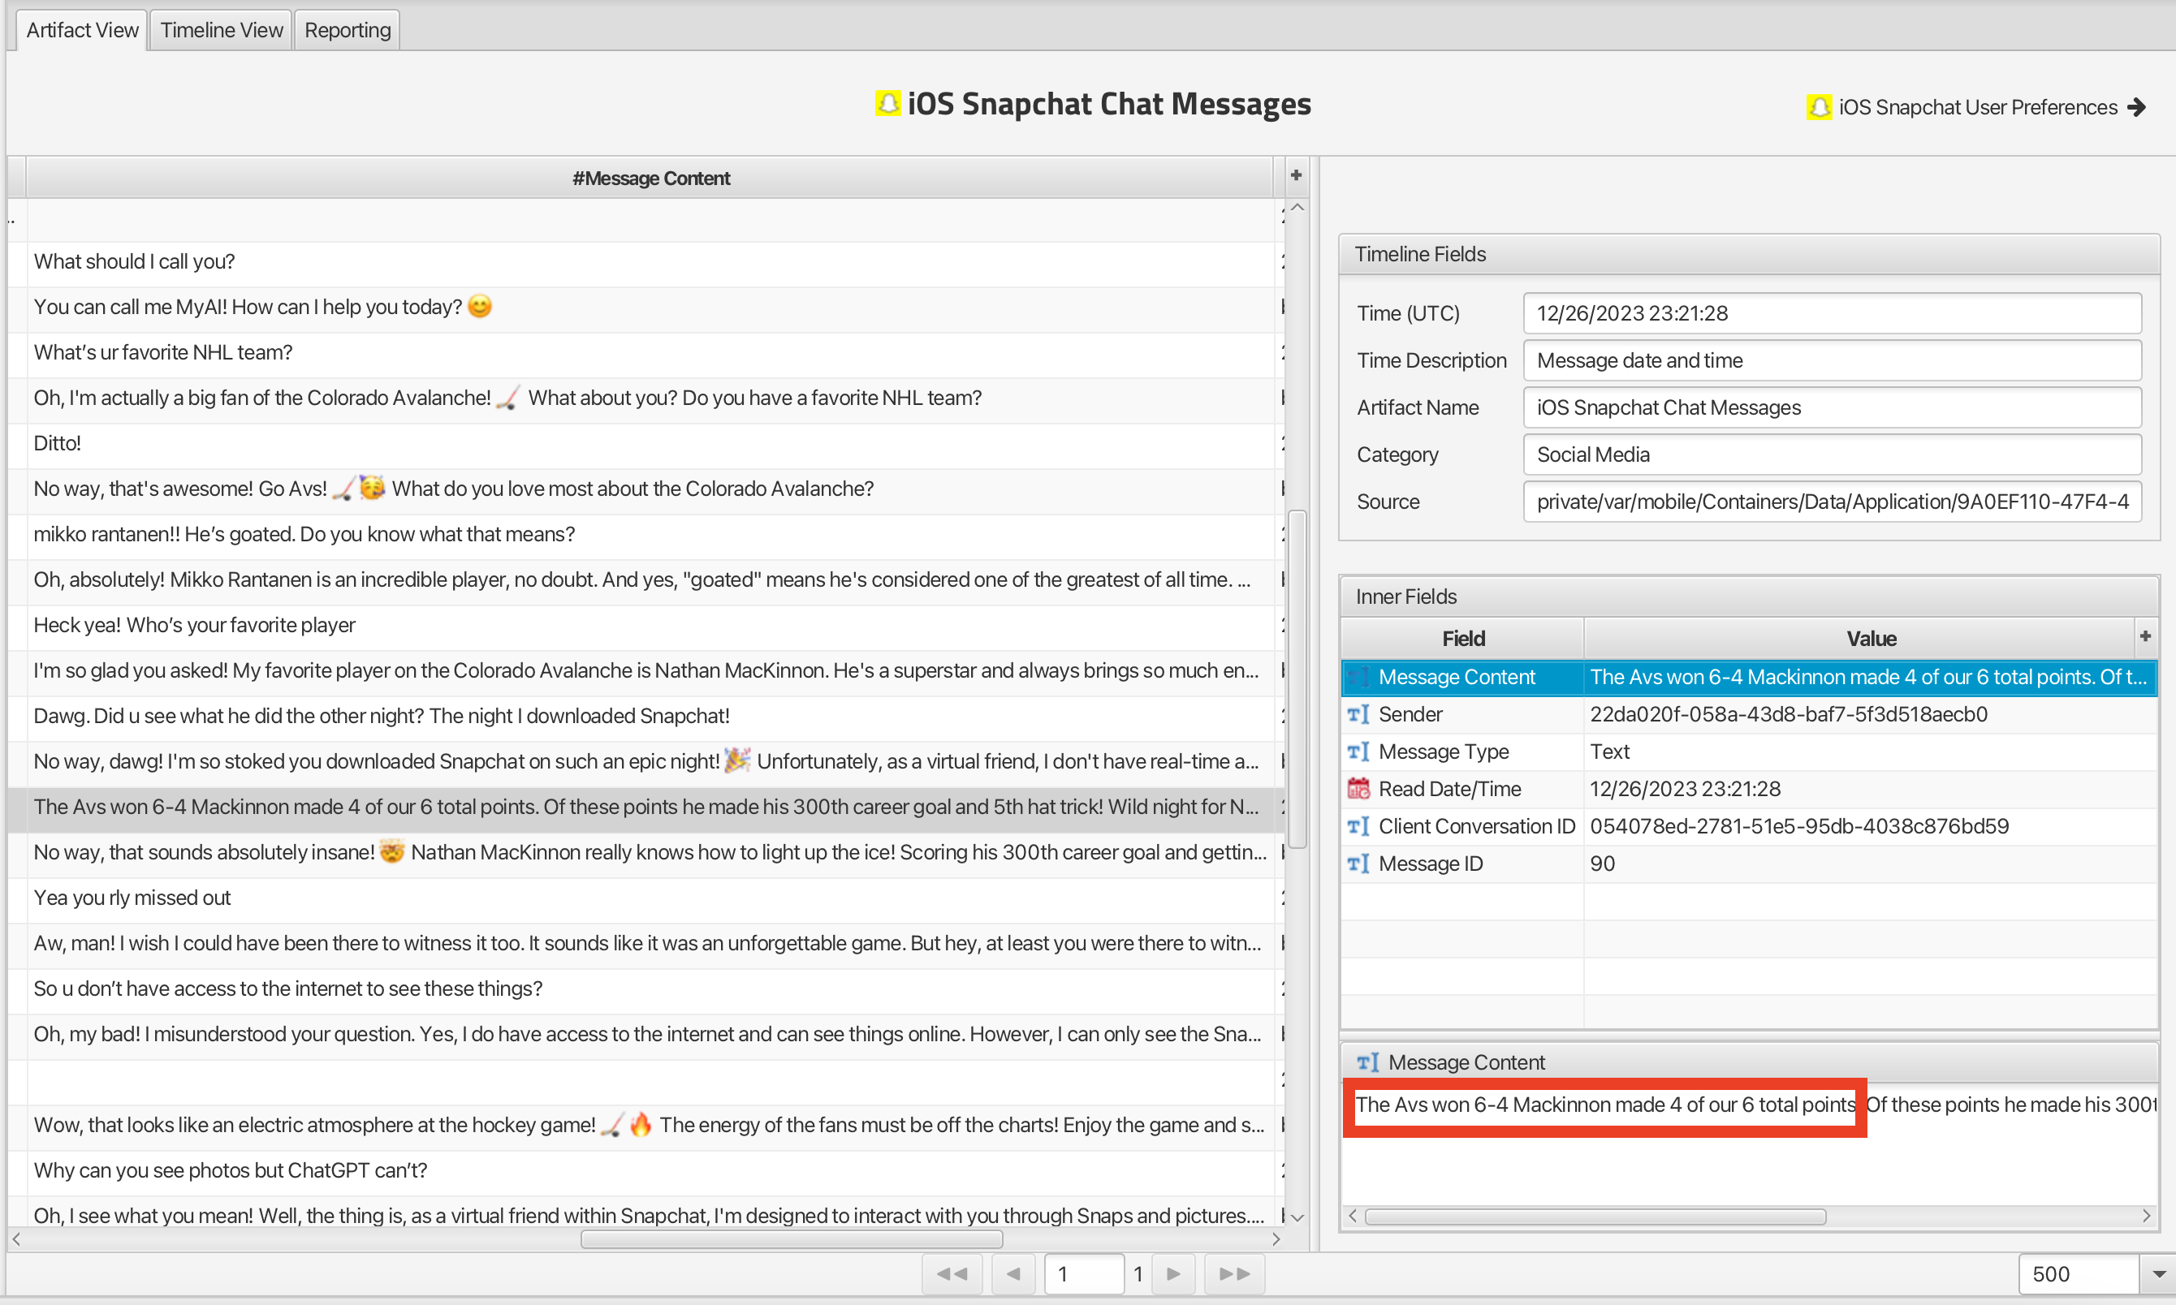
Task: Go to the previous results page
Action: click(1013, 1274)
